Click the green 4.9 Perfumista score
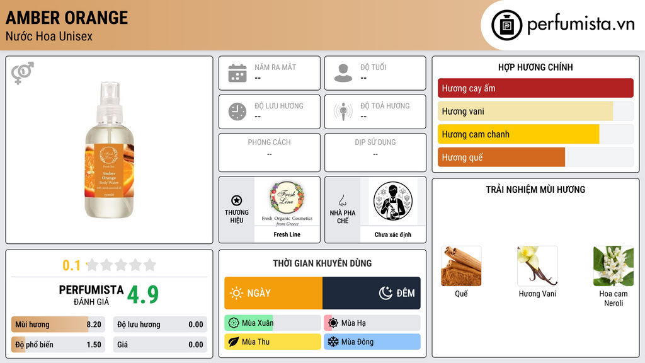 tap(143, 294)
